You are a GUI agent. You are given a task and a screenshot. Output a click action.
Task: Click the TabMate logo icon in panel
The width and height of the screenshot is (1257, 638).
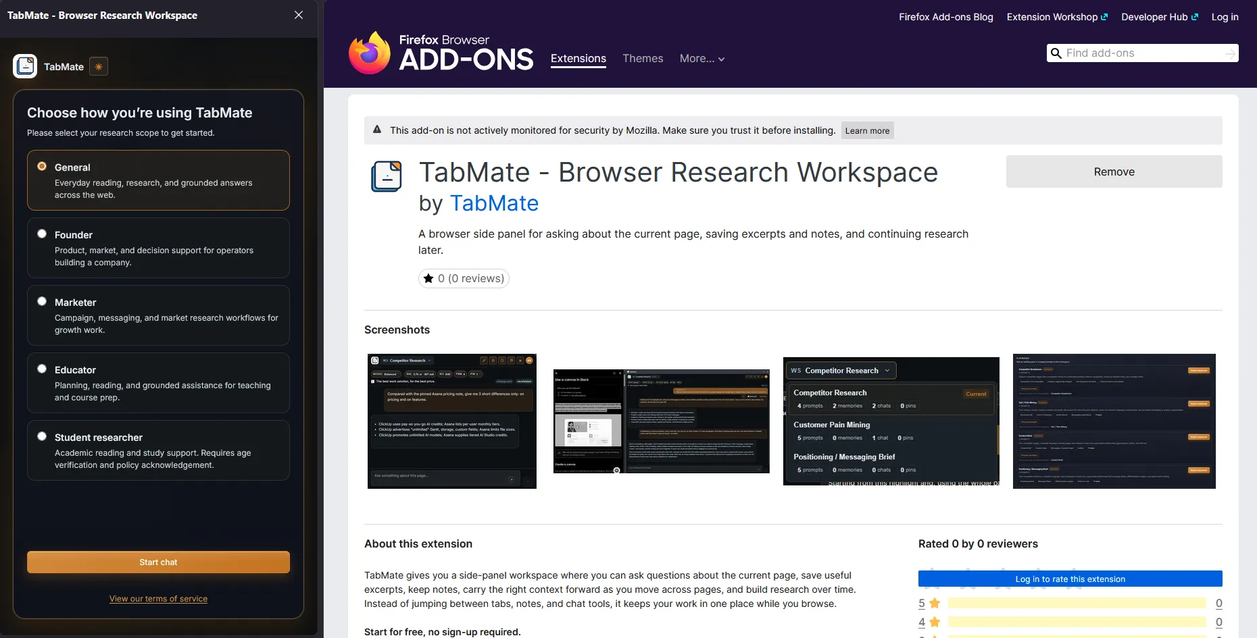25,66
